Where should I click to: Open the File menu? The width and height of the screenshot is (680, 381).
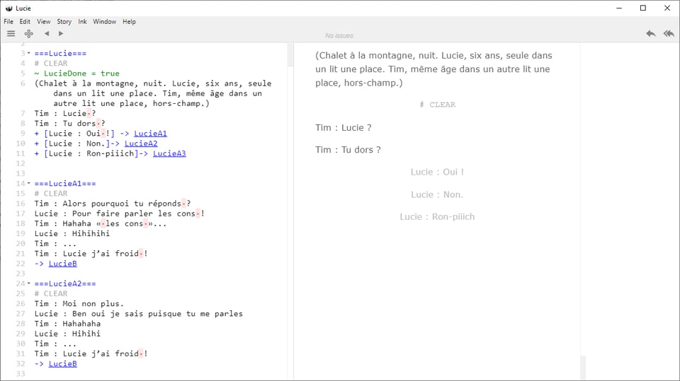8,22
